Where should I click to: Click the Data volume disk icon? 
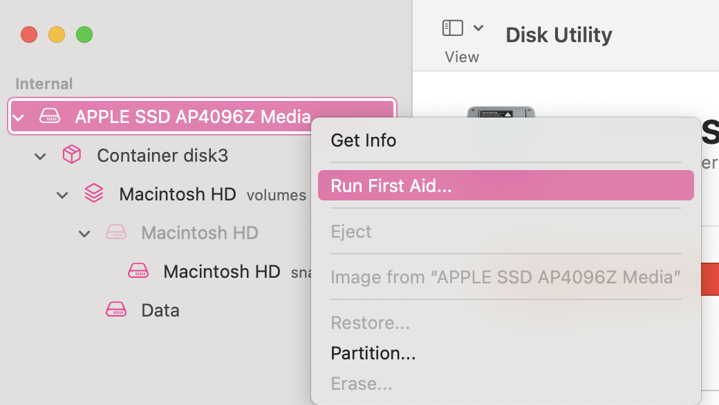point(116,310)
